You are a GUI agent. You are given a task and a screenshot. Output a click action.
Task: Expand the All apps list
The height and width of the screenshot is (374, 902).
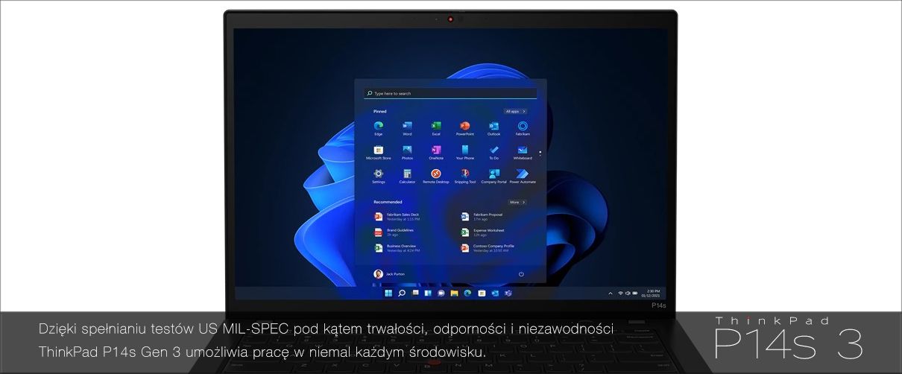[x=516, y=111]
